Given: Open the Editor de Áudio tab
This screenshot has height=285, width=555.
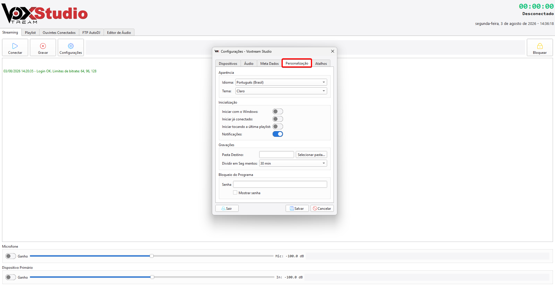Looking at the screenshot, I should pyautogui.click(x=119, y=32).
